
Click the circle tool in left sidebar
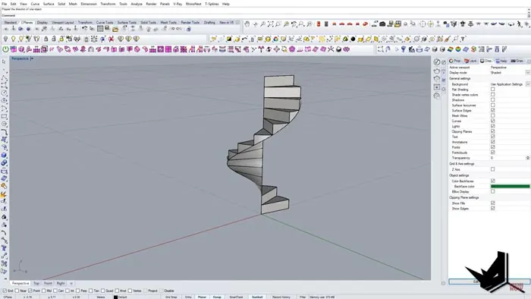click(x=4, y=93)
